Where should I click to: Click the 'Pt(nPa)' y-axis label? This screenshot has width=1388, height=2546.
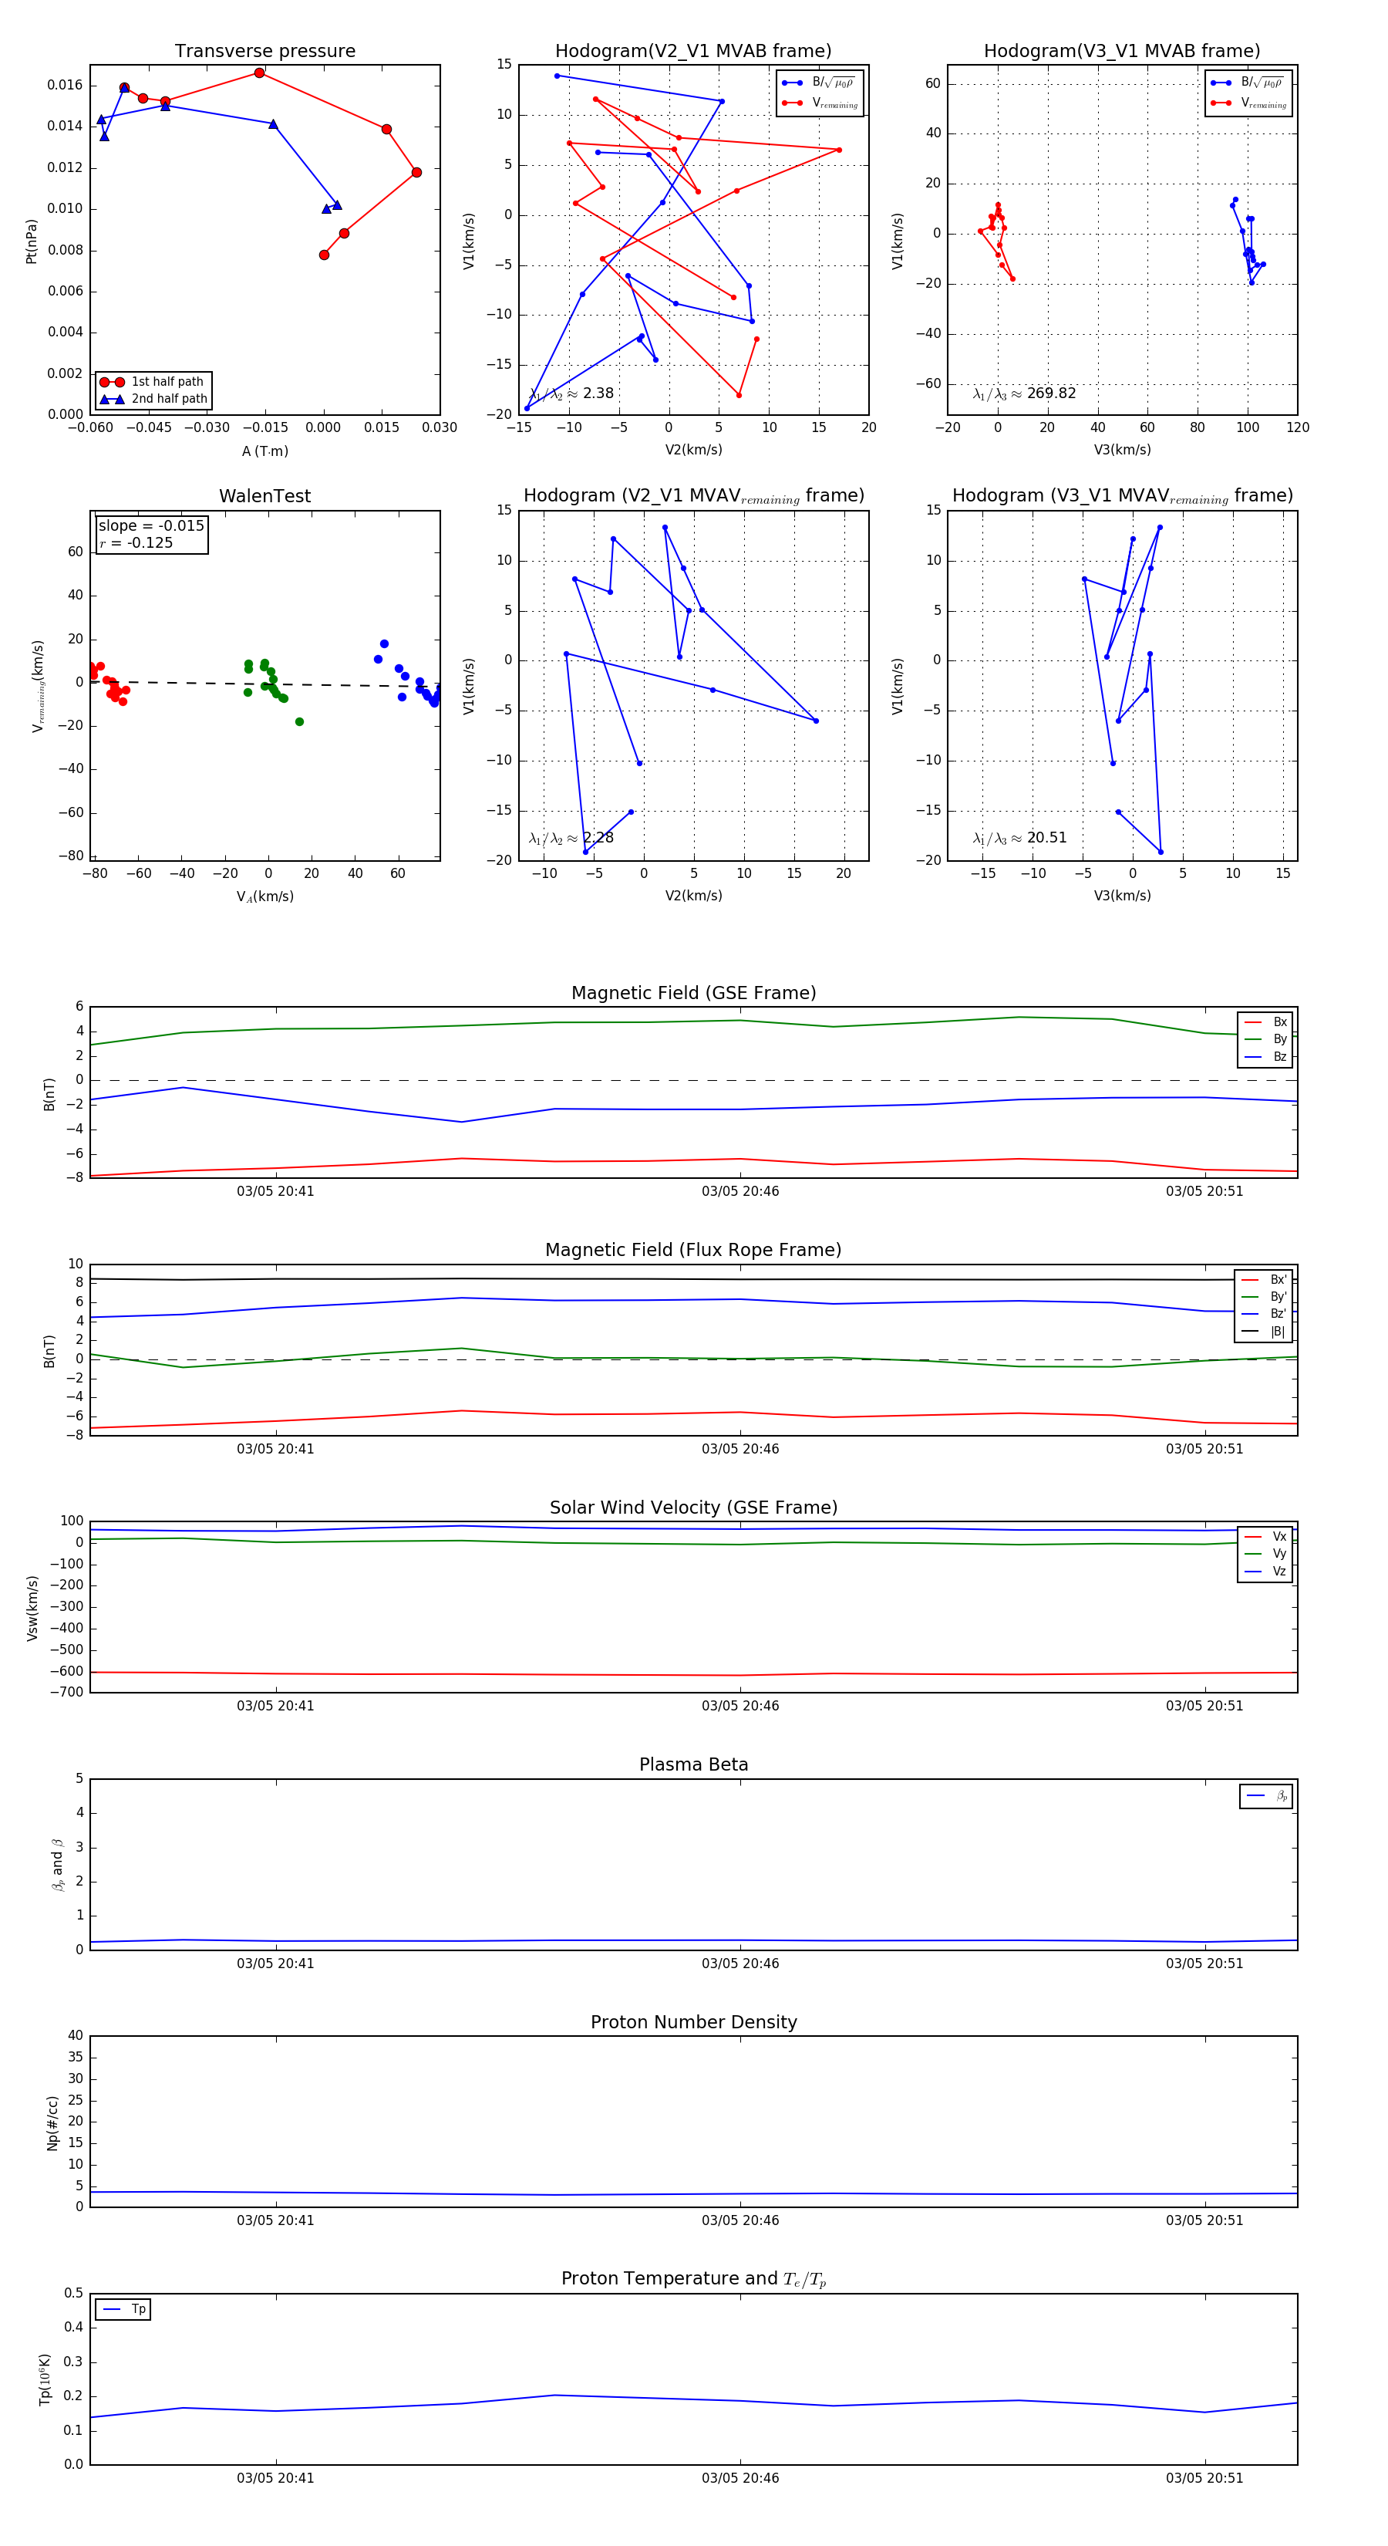[31, 240]
